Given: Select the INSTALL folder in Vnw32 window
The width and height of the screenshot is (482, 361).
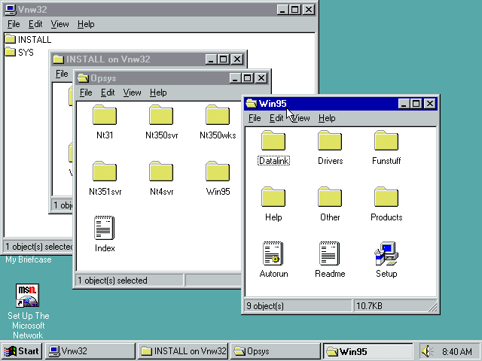Looking at the screenshot, I should click(11, 39).
